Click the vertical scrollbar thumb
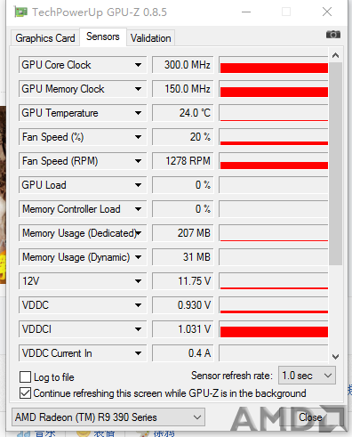The image size is (352, 437). click(x=335, y=164)
